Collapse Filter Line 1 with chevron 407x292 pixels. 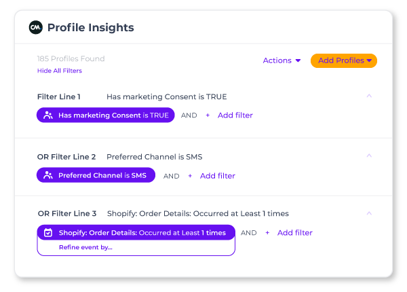tap(369, 96)
